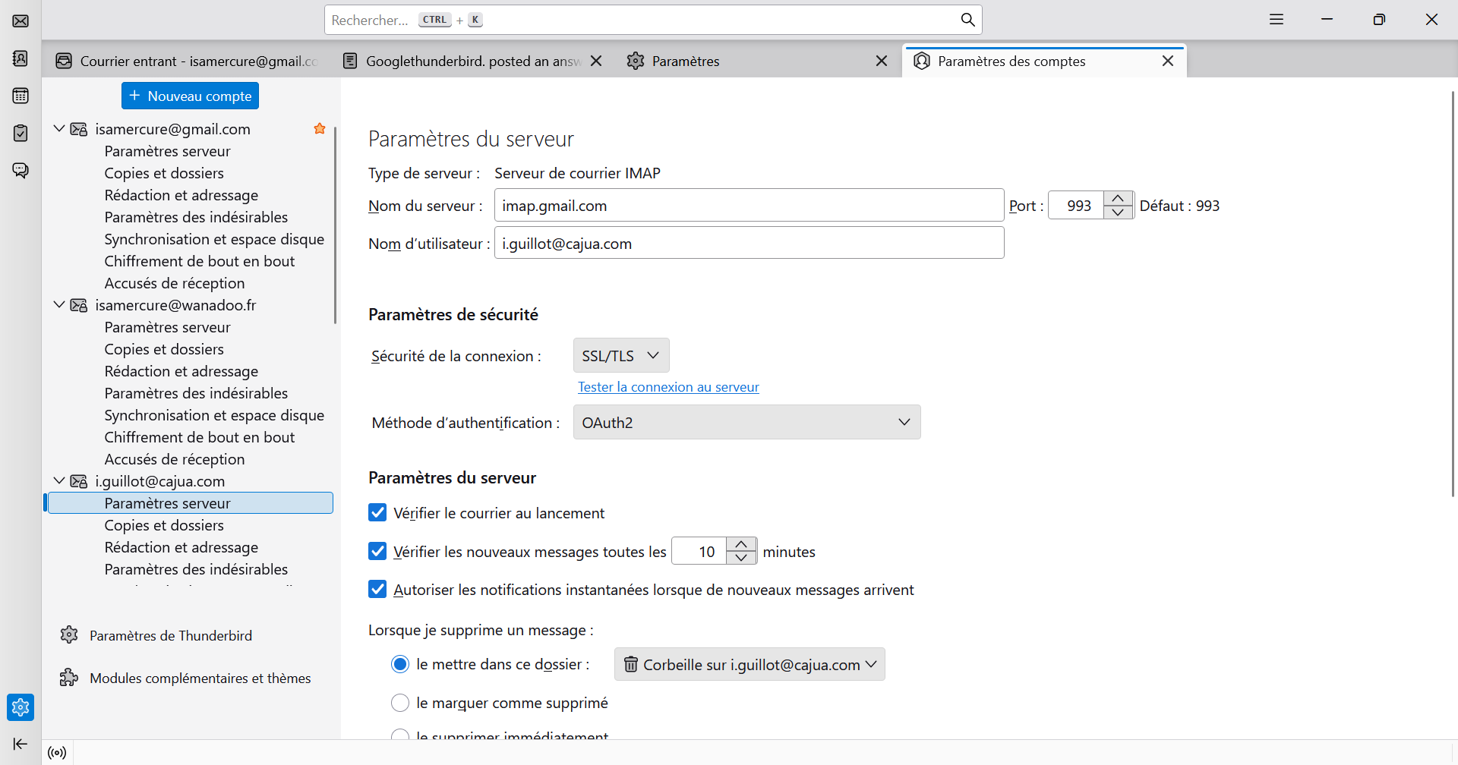The image size is (1458, 765).
Task: Switch to Courrier entrant tab
Action: [x=188, y=61]
